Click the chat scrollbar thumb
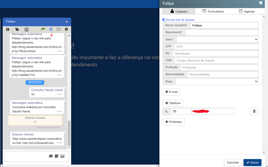268x167 pixels. pyautogui.click(x=69, y=133)
